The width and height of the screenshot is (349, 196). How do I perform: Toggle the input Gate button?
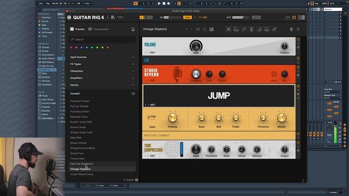(188, 17)
